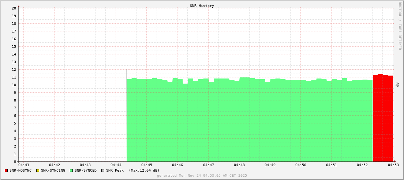The height and width of the screenshot is (180, 404).
Task: Click the gray SNR Peak legend swatch
Action: (102, 171)
